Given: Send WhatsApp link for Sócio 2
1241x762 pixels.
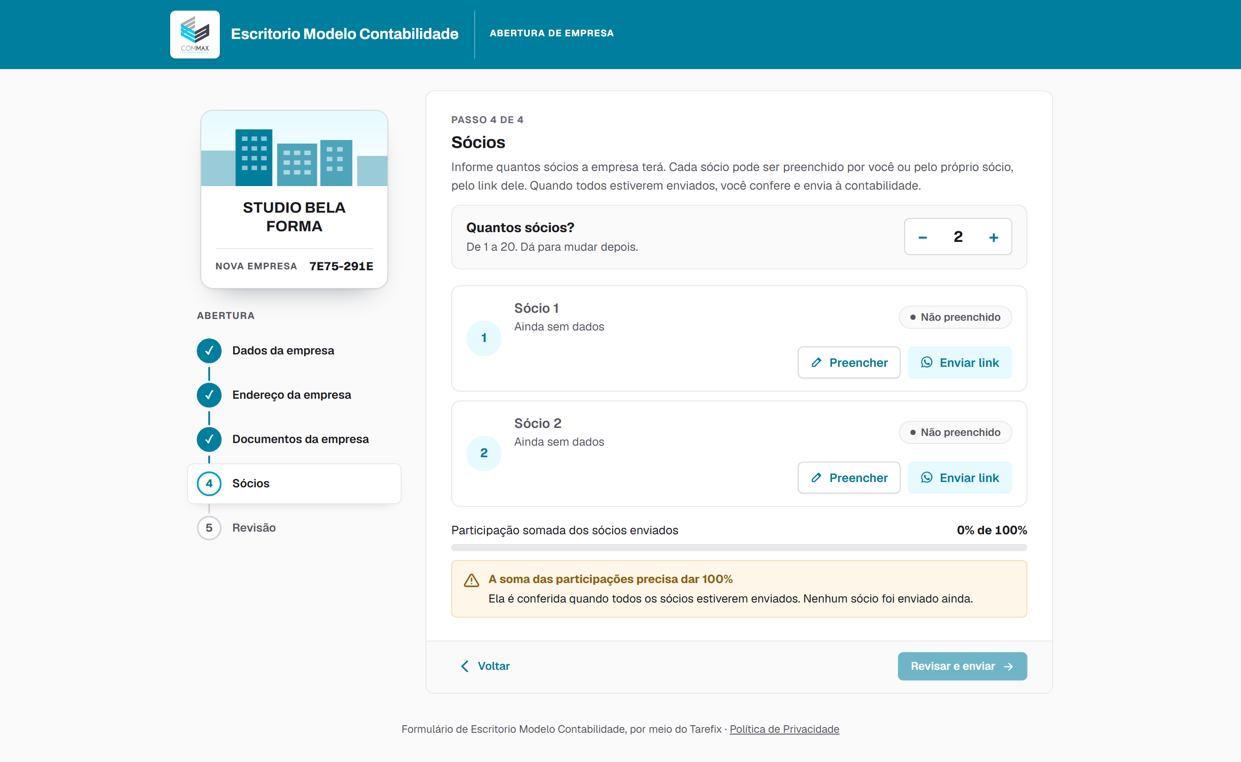Looking at the screenshot, I should 960,477.
